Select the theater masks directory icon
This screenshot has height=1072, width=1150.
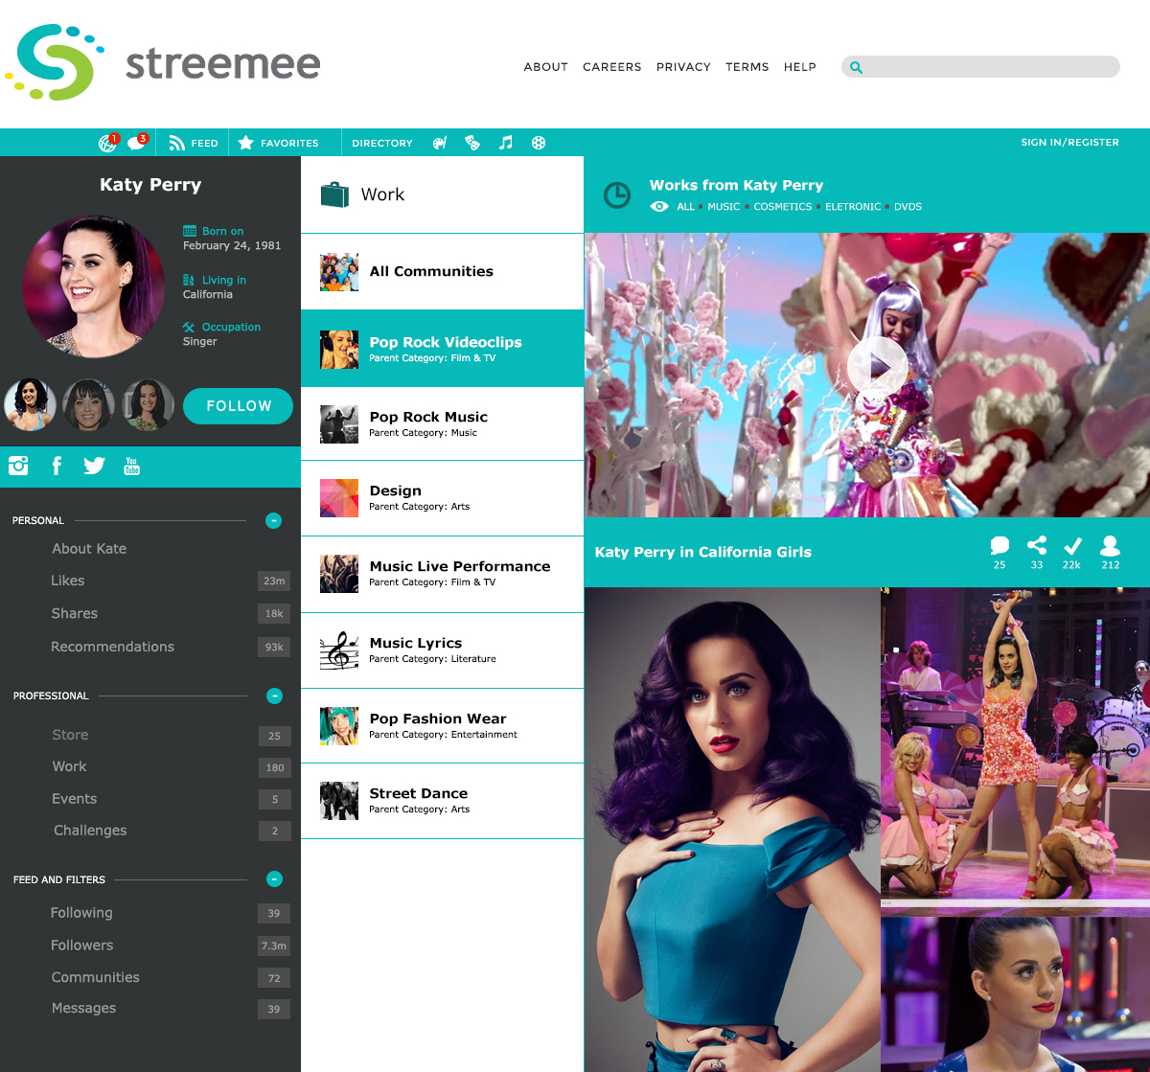click(472, 143)
